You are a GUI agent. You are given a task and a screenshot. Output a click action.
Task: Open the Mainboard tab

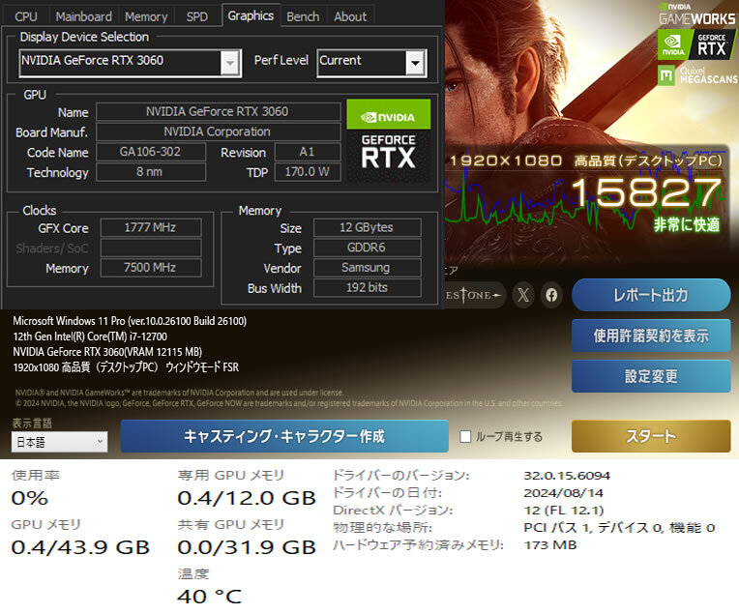point(83,16)
